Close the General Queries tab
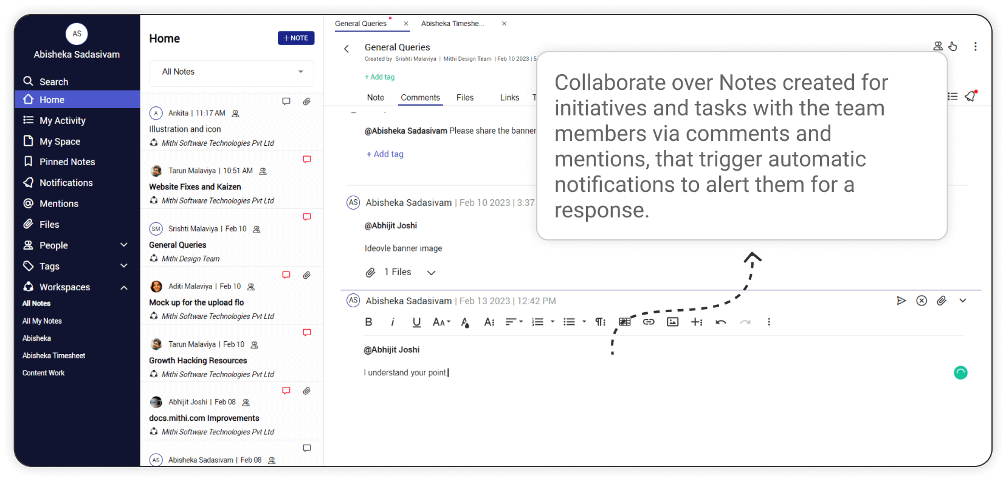Image resolution: width=1006 pixels, height=481 pixels. 406,24
